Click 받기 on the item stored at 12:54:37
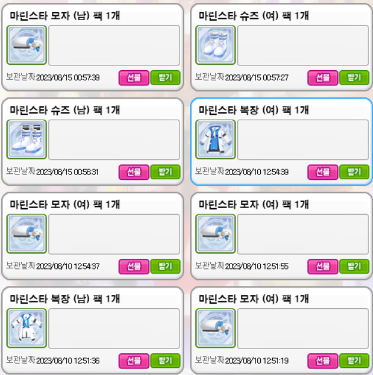The width and height of the screenshot is (373, 375). tap(165, 266)
